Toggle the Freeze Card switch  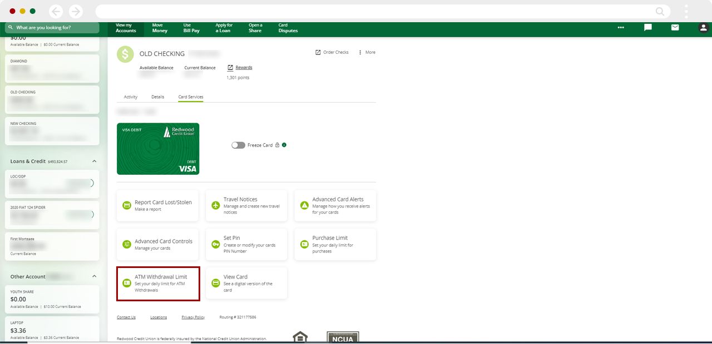238,145
